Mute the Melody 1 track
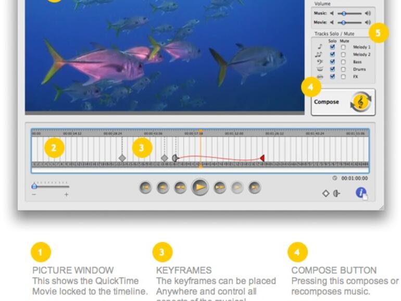The image size is (401, 301). tap(343, 47)
